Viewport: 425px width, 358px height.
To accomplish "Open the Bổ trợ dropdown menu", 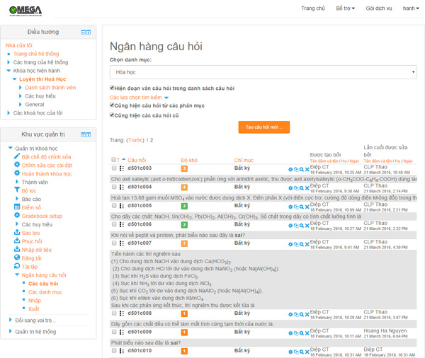I will coord(346,8).
